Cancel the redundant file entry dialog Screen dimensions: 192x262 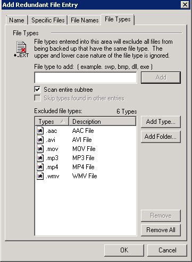click(x=167, y=250)
